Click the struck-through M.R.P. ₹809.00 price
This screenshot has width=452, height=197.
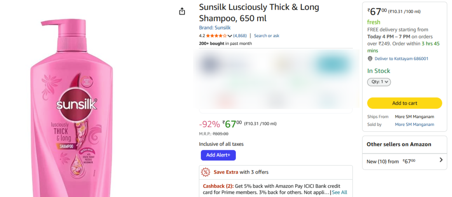tap(220, 134)
